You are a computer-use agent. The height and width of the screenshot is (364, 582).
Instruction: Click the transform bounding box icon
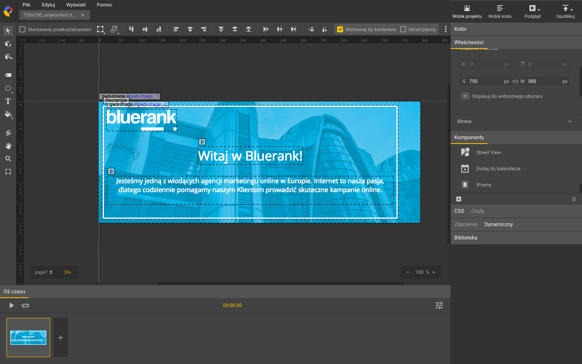[100, 29]
